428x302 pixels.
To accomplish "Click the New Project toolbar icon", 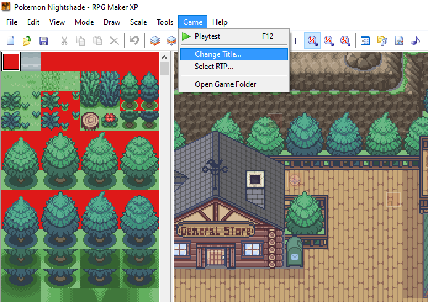I will [x=10, y=41].
